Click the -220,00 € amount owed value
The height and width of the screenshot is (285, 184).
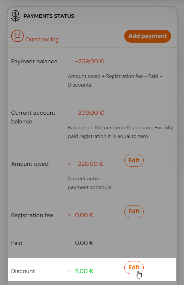[x=89, y=164]
